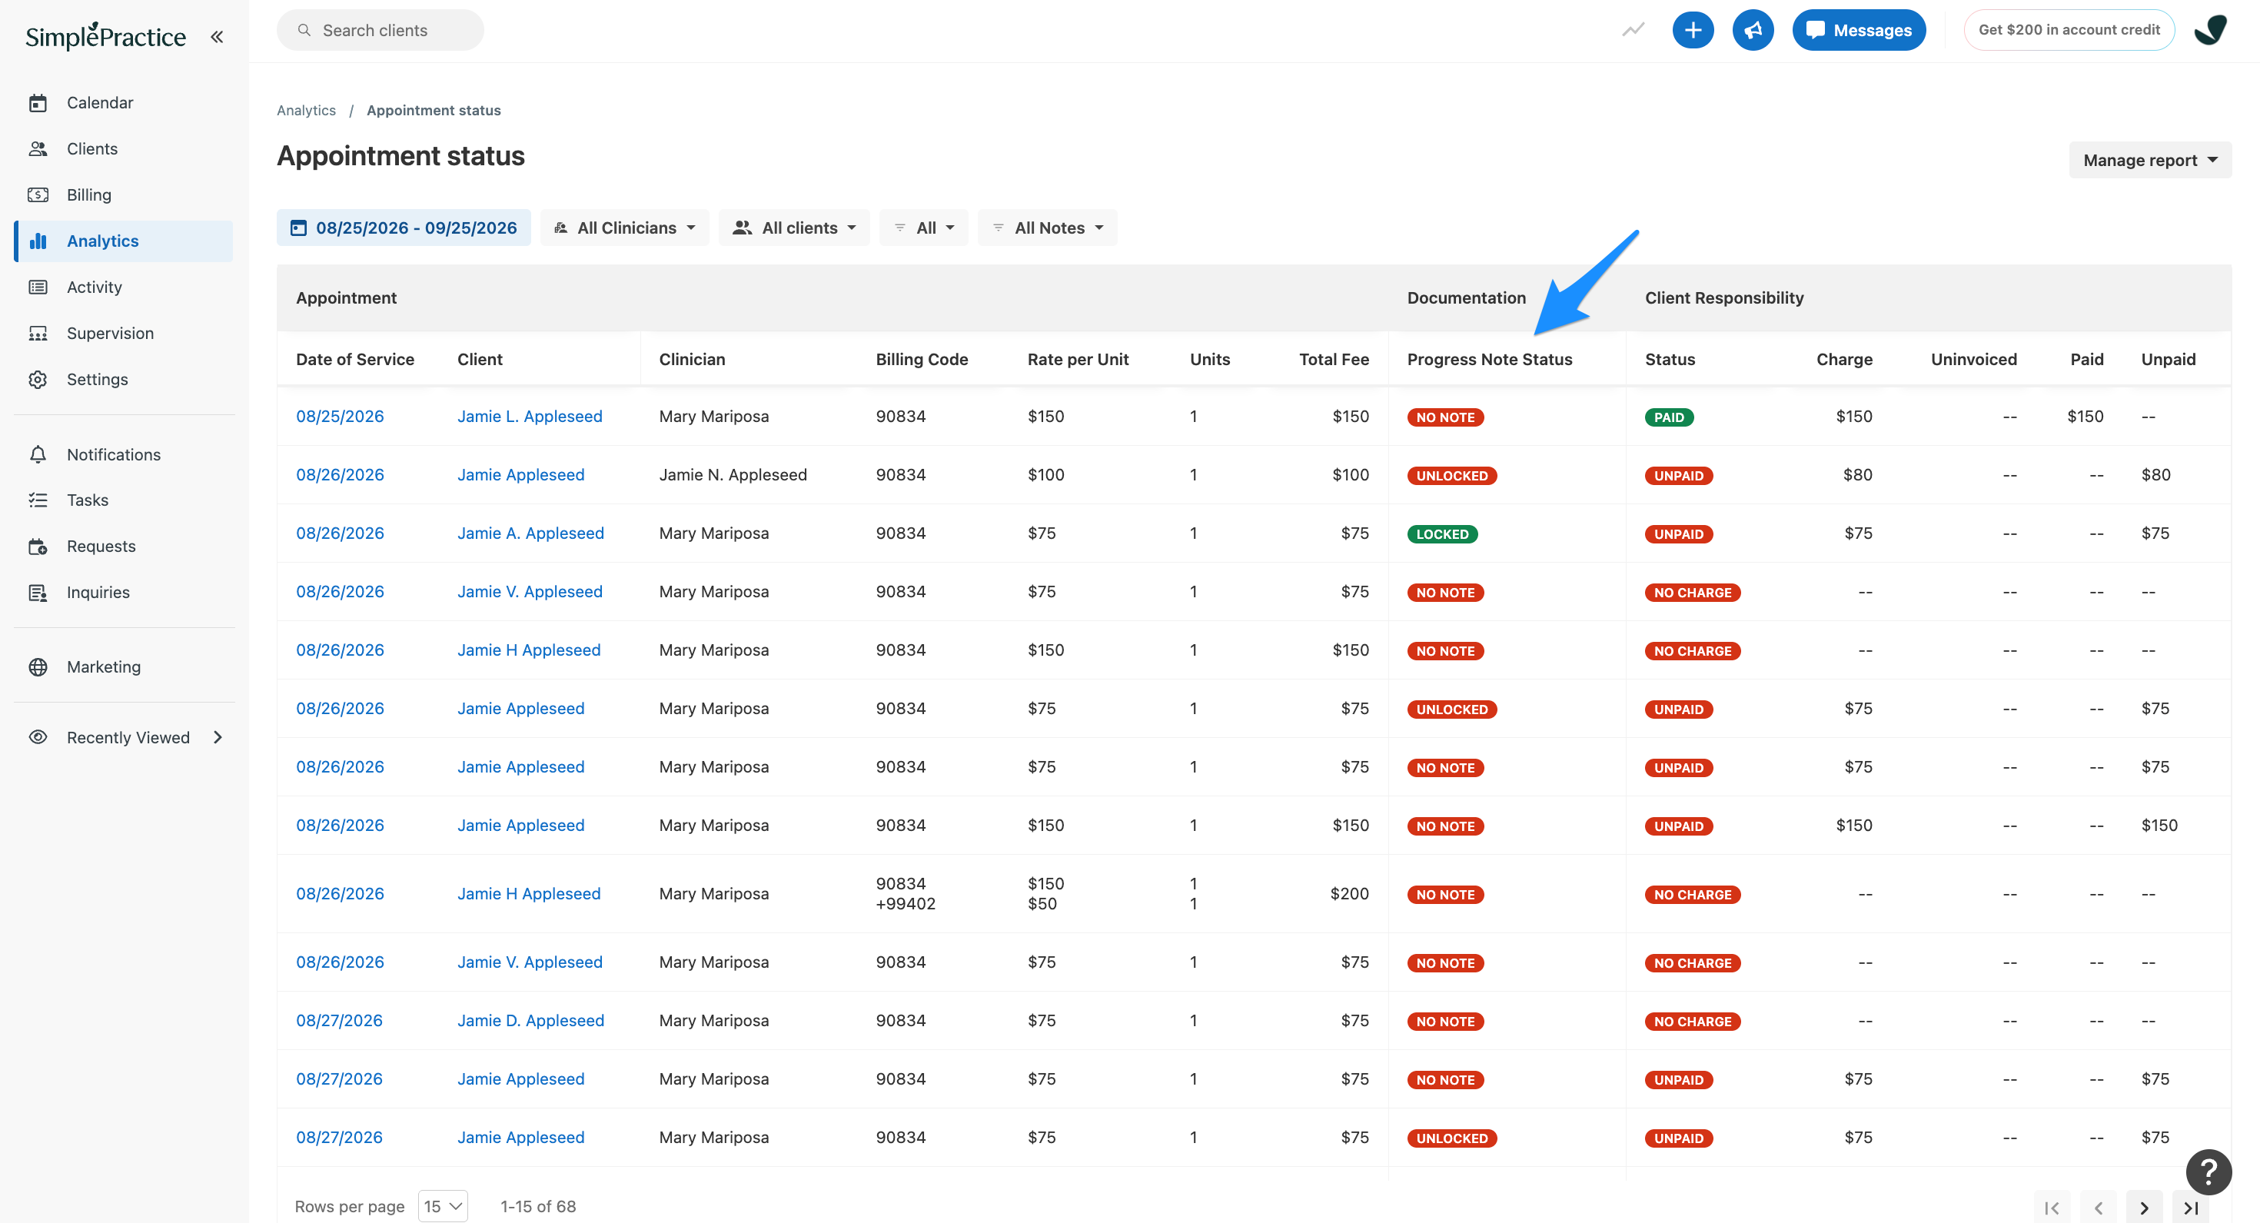Open client Jamie D. Appleseed
The image size is (2260, 1223).
click(x=530, y=1020)
